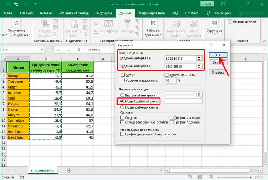Open the Получение внешних данных icon
The width and height of the screenshot is (268, 180).
[x=16, y=23]
